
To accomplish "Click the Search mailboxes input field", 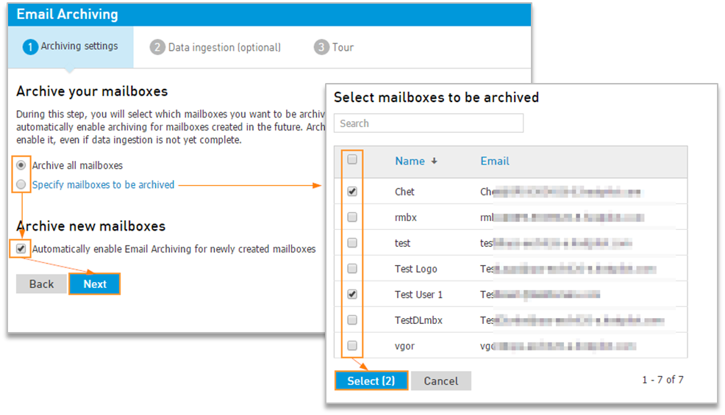I will (x=429, y=123).
